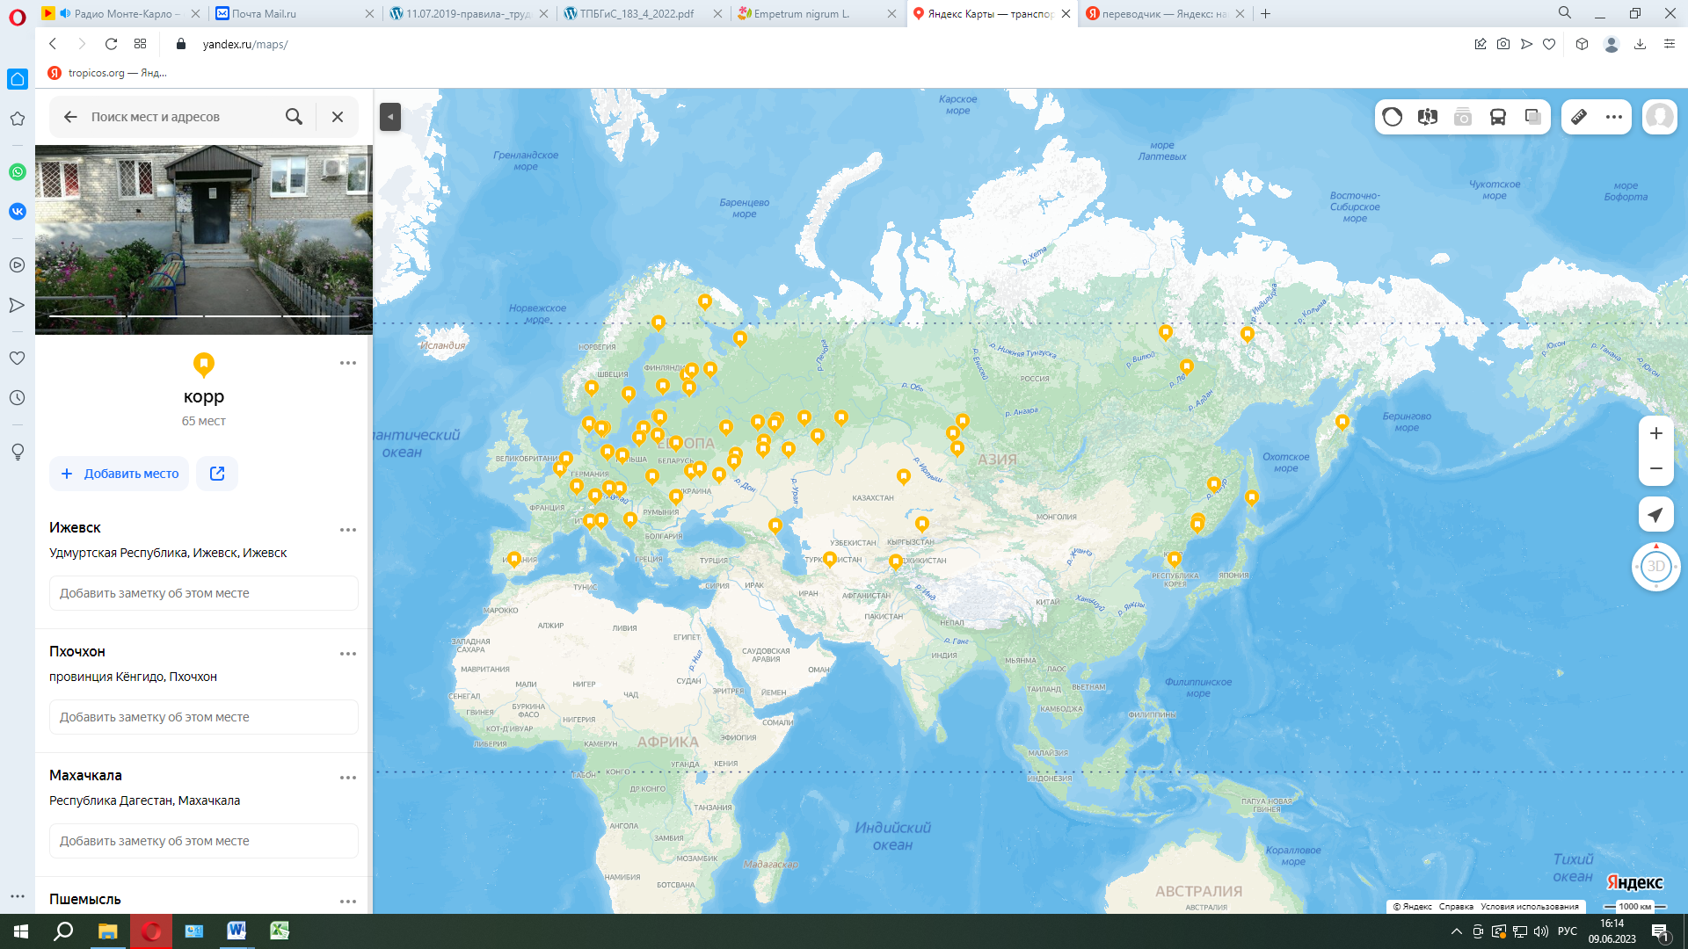Add a note field under Пхочхон
This screenshot has height=949, width=1688.
(204, 717)
